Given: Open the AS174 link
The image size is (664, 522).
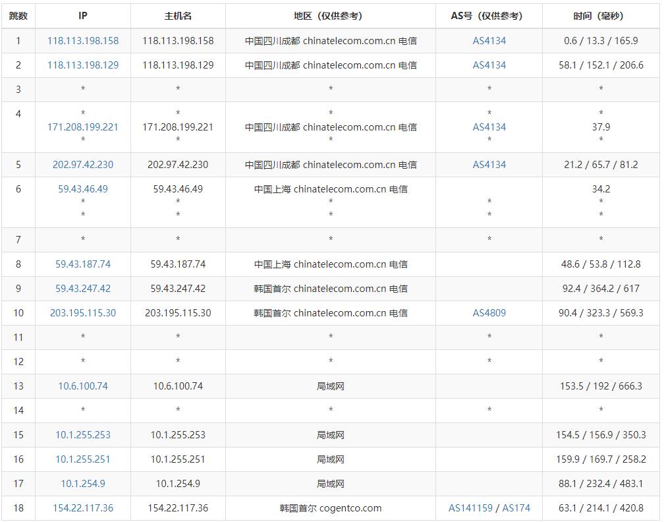Looking at the screenshot, I should coord(516,507).
